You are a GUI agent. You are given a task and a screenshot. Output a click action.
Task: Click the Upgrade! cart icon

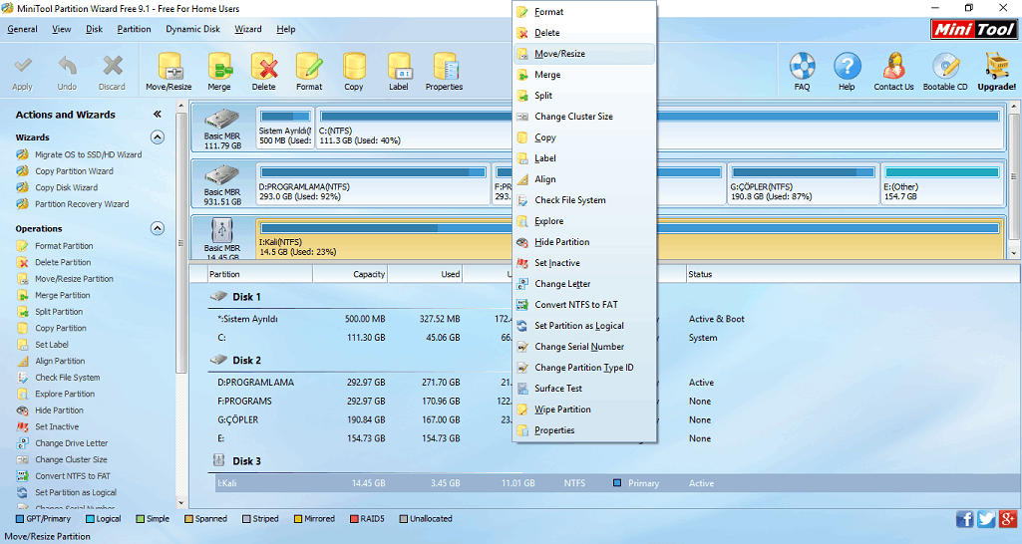(x=997, y=71)
